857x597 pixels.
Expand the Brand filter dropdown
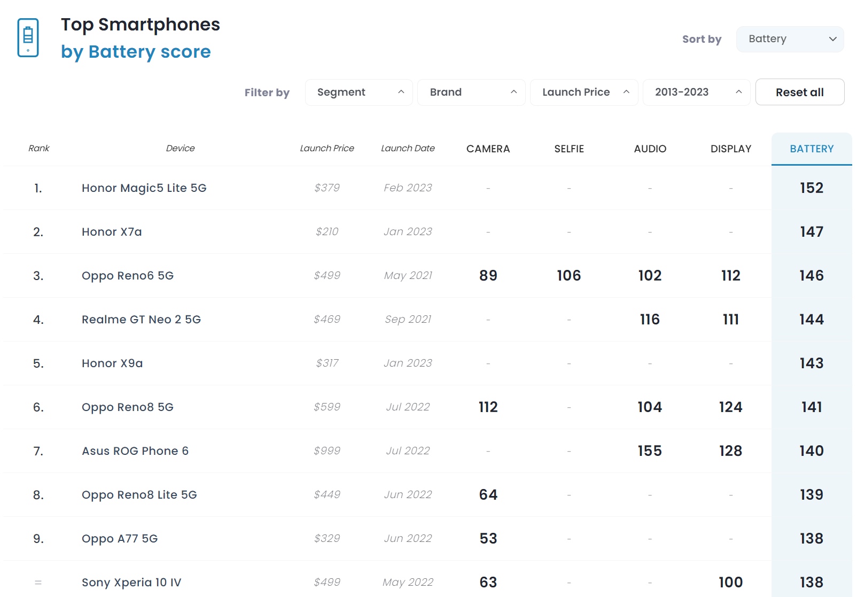click(471, 92)
